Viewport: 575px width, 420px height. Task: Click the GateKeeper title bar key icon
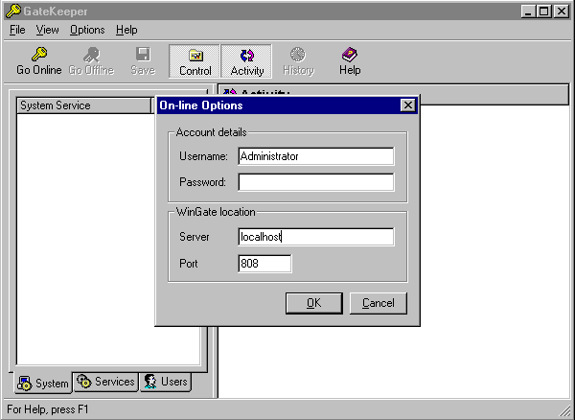coord(13,11)
